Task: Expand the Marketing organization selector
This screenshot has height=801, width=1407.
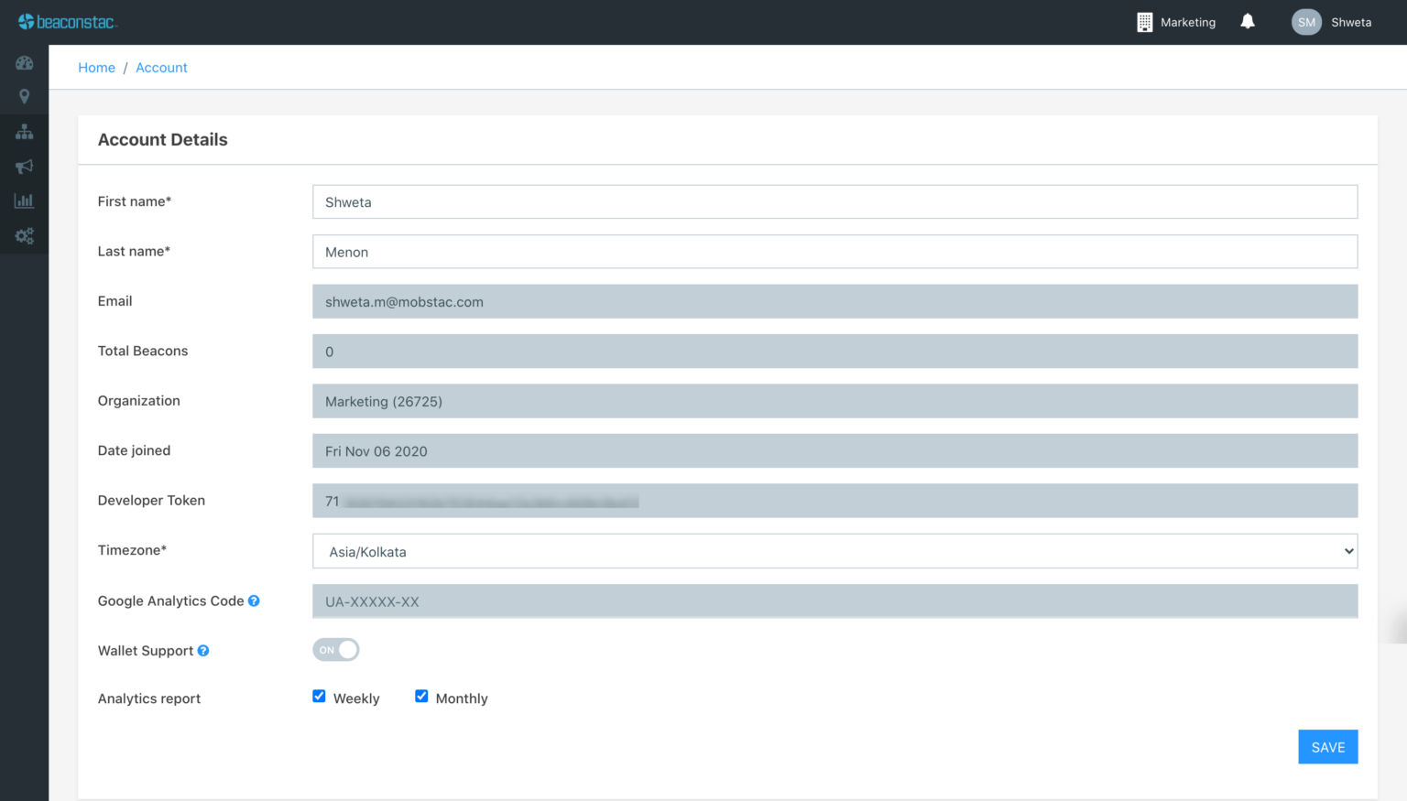Action: click(x=1176, y=21)
